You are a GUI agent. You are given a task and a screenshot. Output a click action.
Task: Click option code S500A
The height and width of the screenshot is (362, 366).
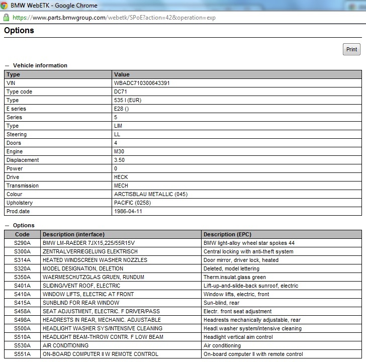(22, 329)
